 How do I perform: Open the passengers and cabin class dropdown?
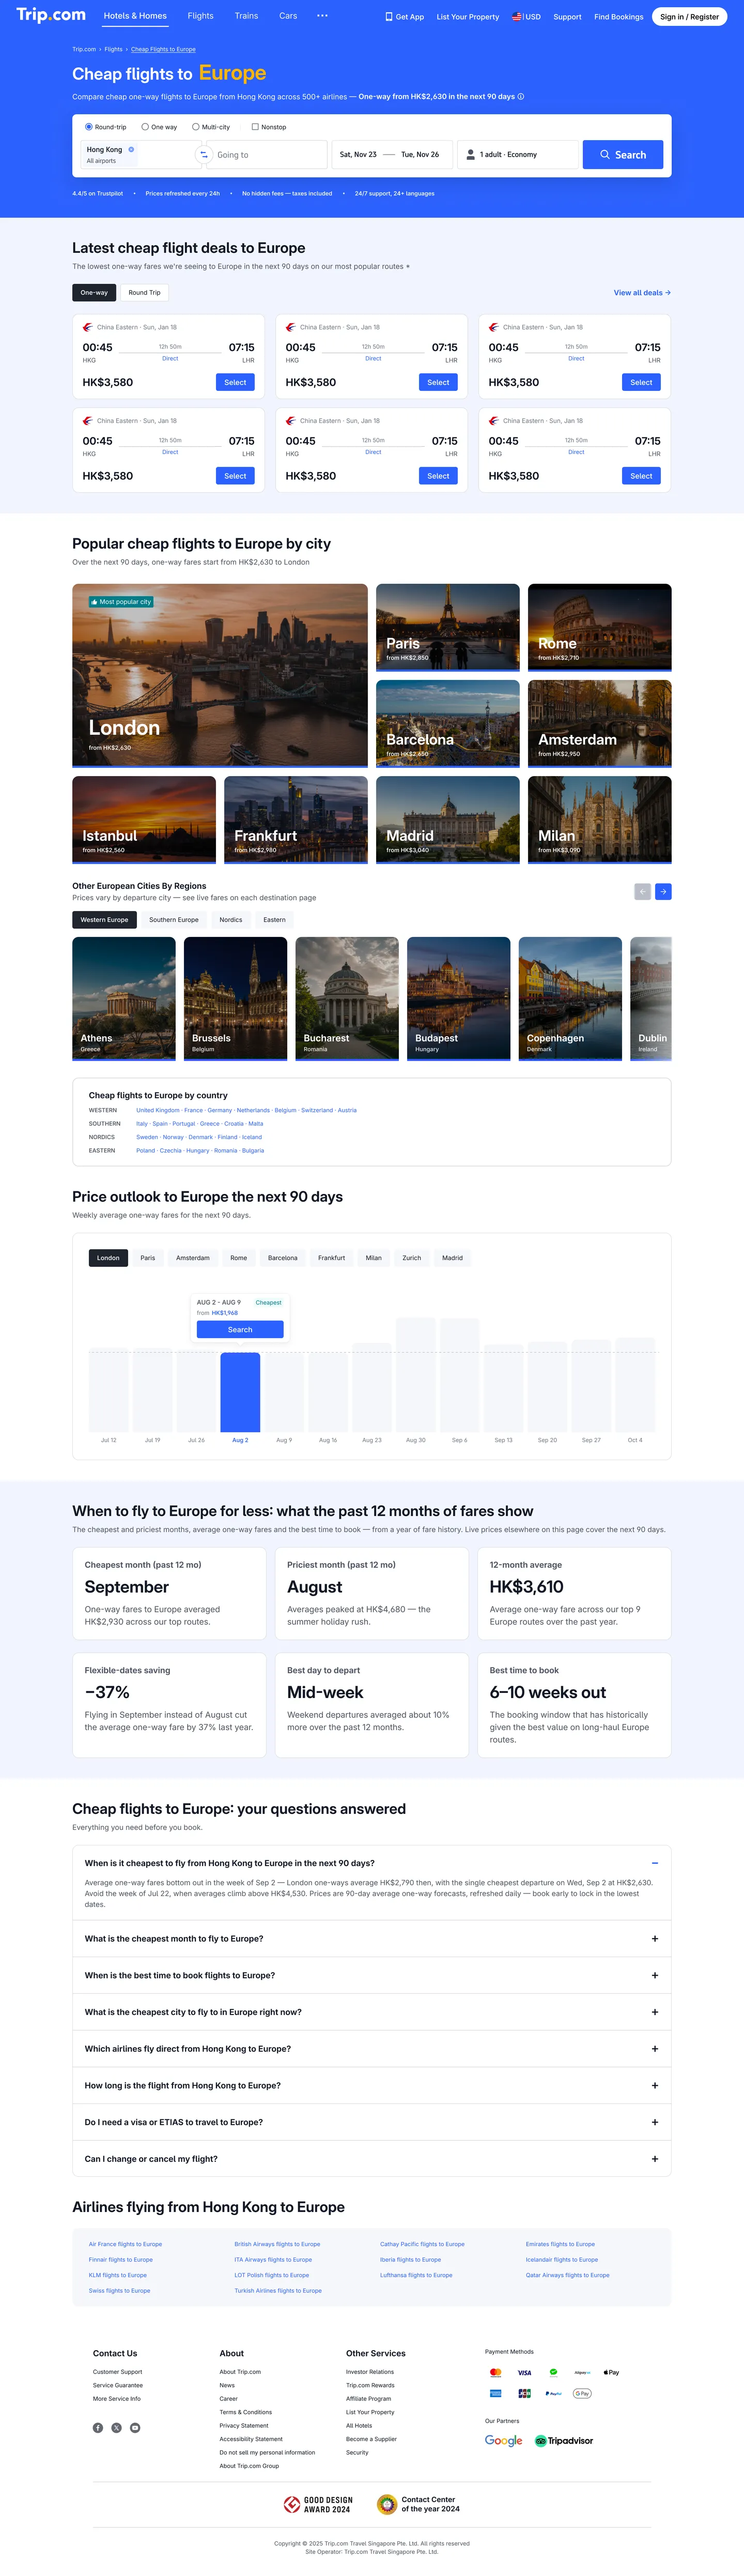[517, 155]
